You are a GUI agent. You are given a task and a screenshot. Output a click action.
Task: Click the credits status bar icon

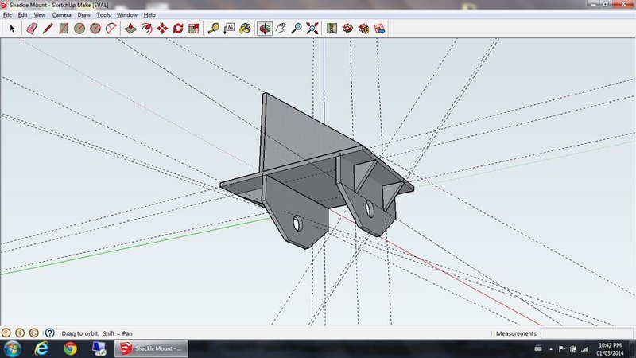20,333
